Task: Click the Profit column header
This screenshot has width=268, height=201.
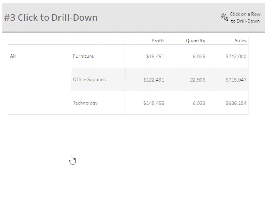Action: click(x=158, y=41)
